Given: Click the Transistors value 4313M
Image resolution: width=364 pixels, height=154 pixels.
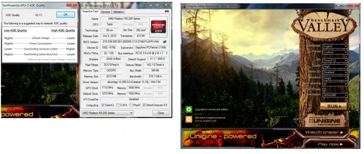Looking at the screenshot, I should click(141, 36).
